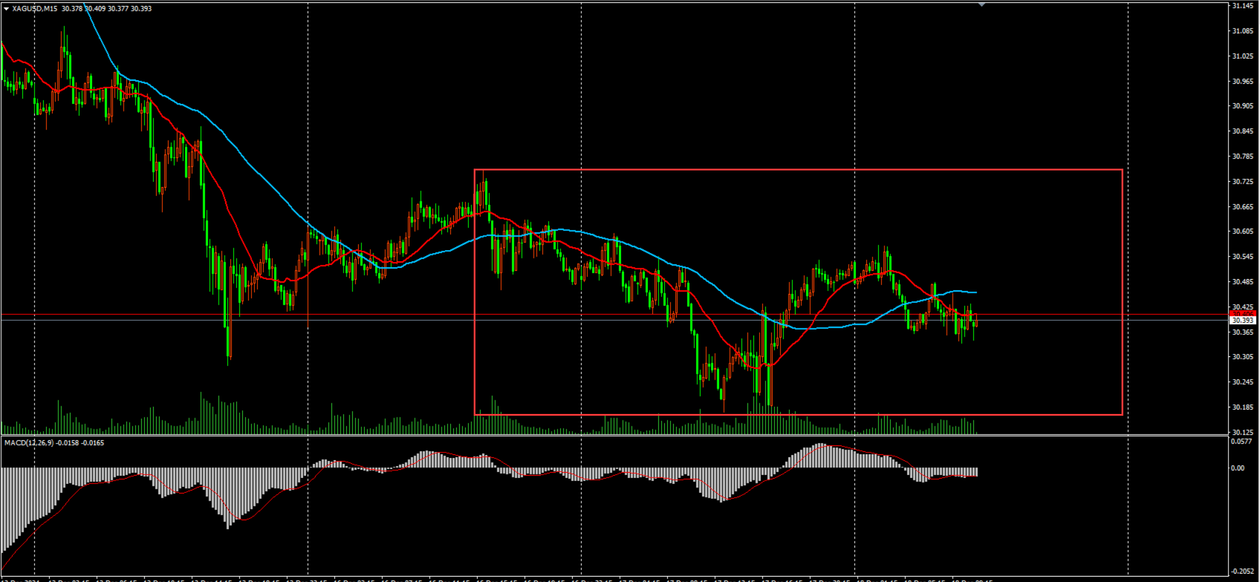Click the 30.305 price scale label

tap(1243, 357)
